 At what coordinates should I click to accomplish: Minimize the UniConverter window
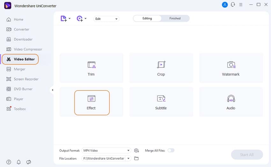coord(251,5)
